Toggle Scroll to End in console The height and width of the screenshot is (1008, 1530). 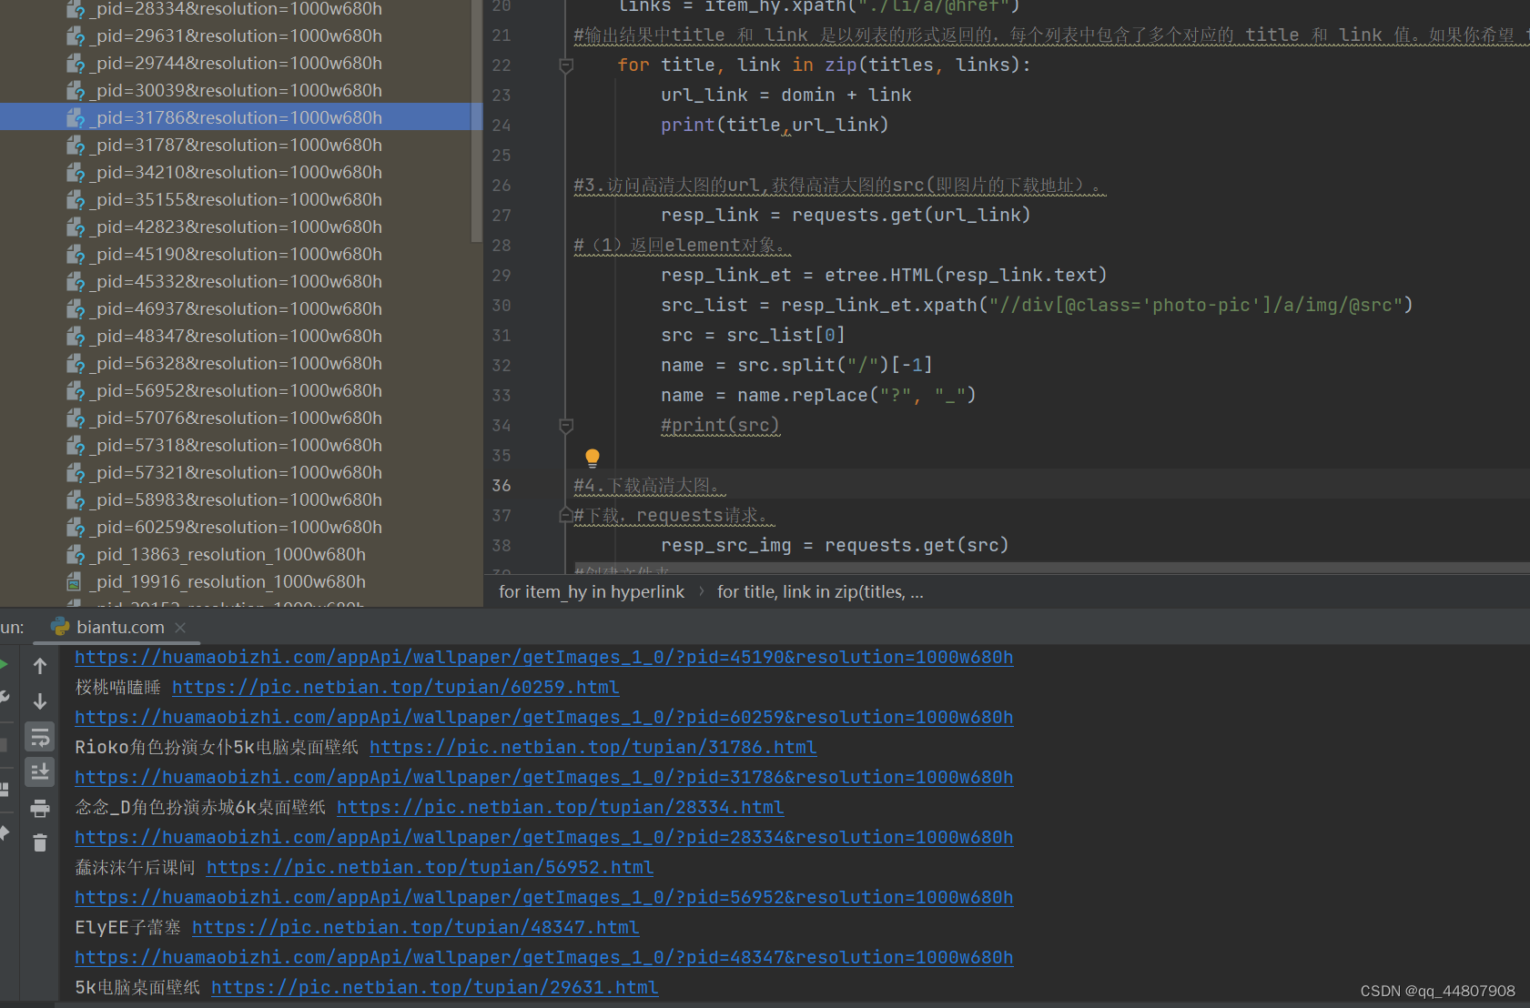[x=40, y=771]
